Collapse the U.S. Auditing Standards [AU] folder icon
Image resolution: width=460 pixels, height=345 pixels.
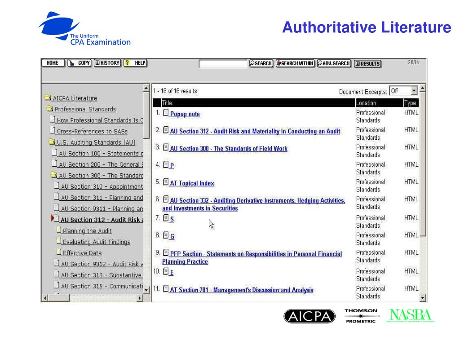pos(52,142)
